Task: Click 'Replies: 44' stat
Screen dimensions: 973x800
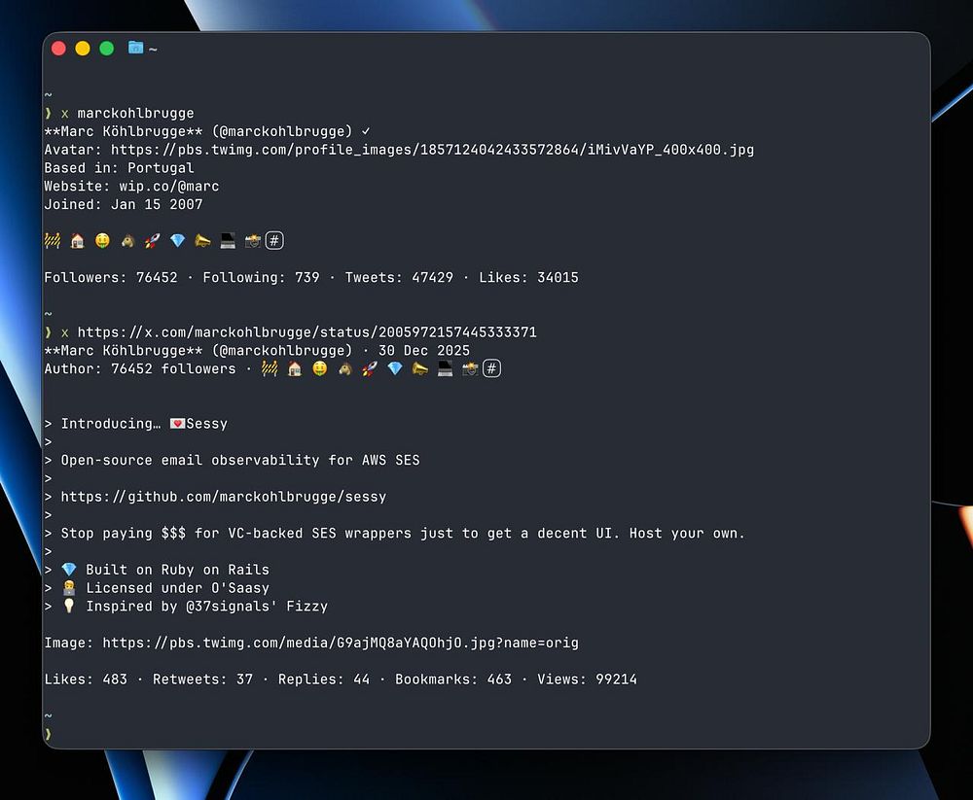Action: point(324,679)
